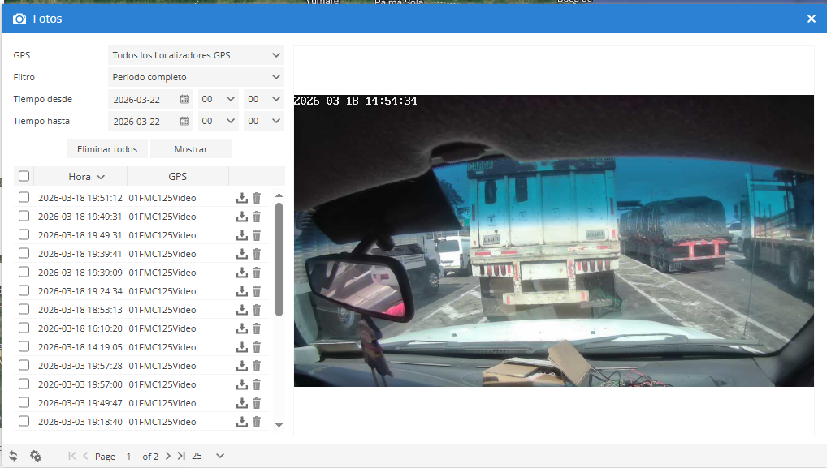Delete photo from 2026-03-03 19:57:28
831x468 pixels.
pos(257,366)
